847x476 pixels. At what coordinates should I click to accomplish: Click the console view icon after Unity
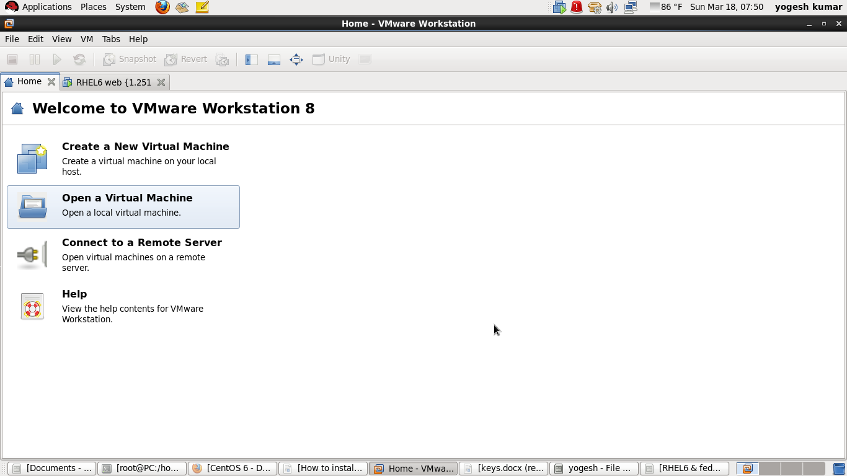coord(365,59)
